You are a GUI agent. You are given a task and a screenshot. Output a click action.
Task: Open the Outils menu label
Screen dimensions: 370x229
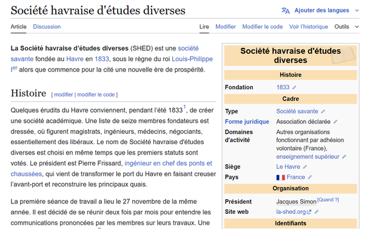point(341,27)
